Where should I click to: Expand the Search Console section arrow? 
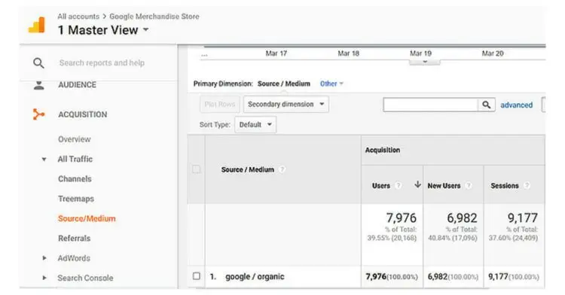pos(44,278)
